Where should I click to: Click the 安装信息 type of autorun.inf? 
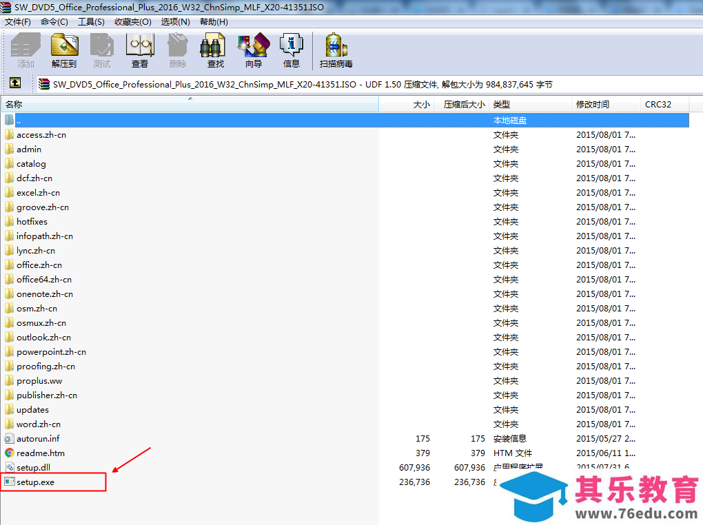[x=510, y=438]
